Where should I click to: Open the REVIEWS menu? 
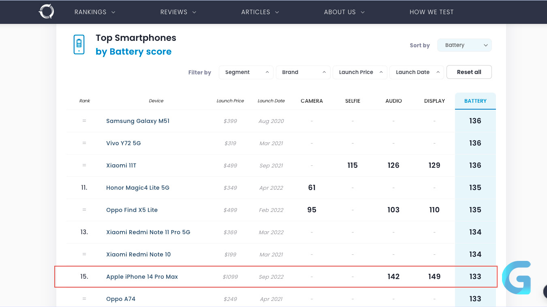(x=178, y=12)
